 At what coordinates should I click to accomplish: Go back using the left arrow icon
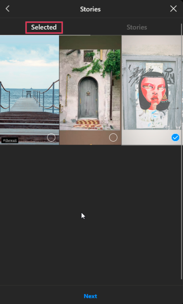7,9
